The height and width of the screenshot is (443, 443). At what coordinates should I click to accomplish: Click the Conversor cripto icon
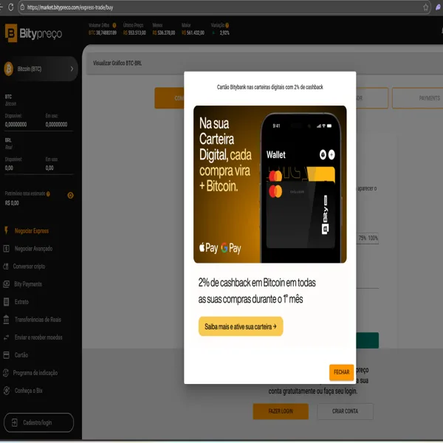click(x=6, y=267)
